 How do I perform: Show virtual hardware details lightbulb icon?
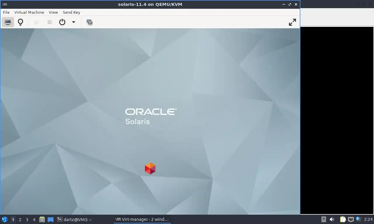20,22
